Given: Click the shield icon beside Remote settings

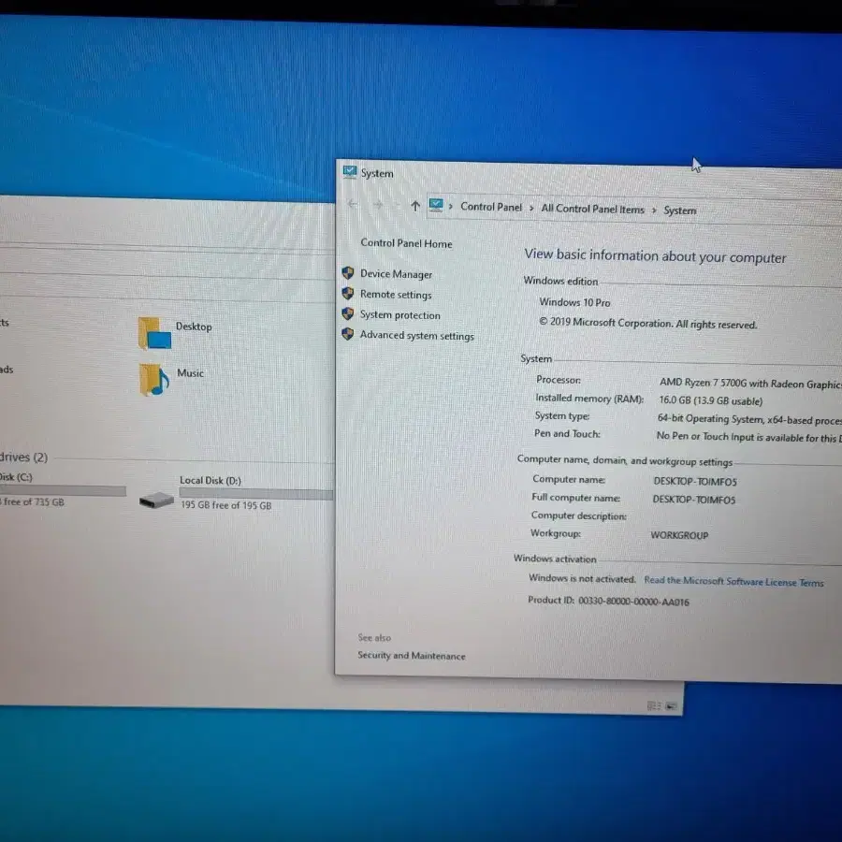Looking at the screenshot, I should tap(348, 293).
